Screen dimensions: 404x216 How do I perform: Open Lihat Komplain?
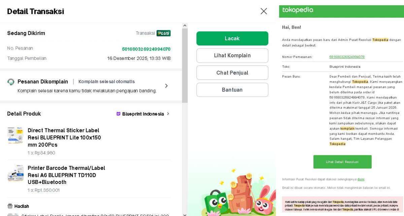[x=232, y=56]
